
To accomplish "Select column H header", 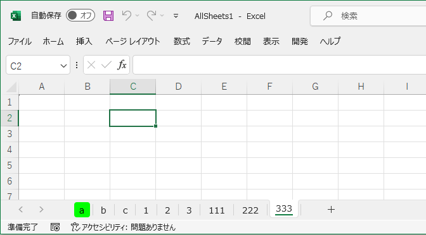I will (x=361, y=87).
